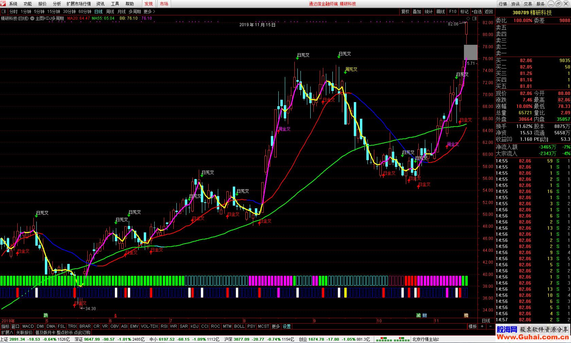Open the 多周期 multi-period view
The image size is (571, 343).
pos(135,12)
